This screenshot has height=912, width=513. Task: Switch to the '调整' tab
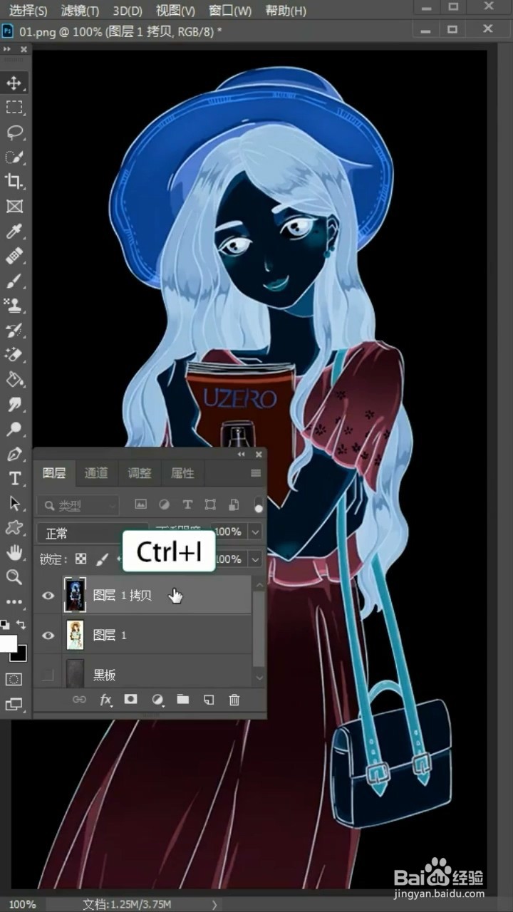point(140,473)
